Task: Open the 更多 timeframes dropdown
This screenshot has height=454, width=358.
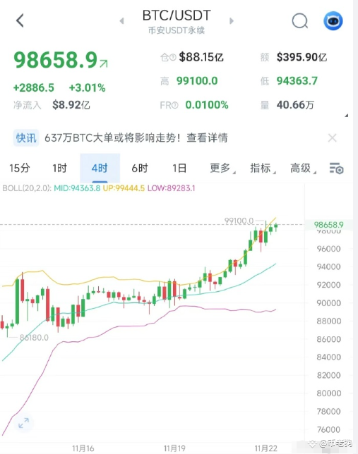Action: tap(222, 168)
